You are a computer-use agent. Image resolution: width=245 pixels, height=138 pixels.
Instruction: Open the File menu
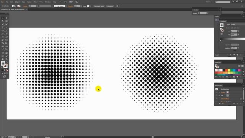click(7, 2)
